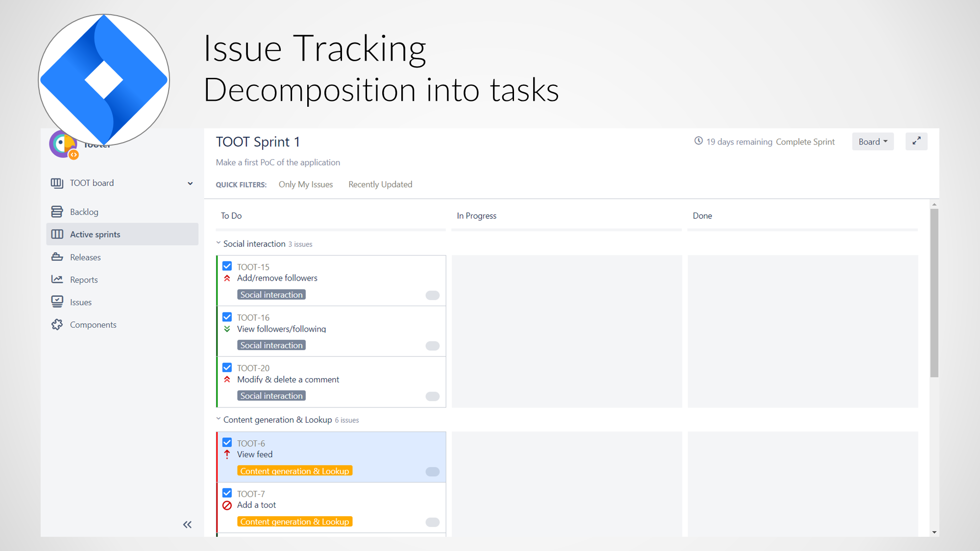Viewport: 980px width, 551px height.
Task: Apply the Only My Issues quick filter
Action: pyautogui.click(x=305, y=185)
